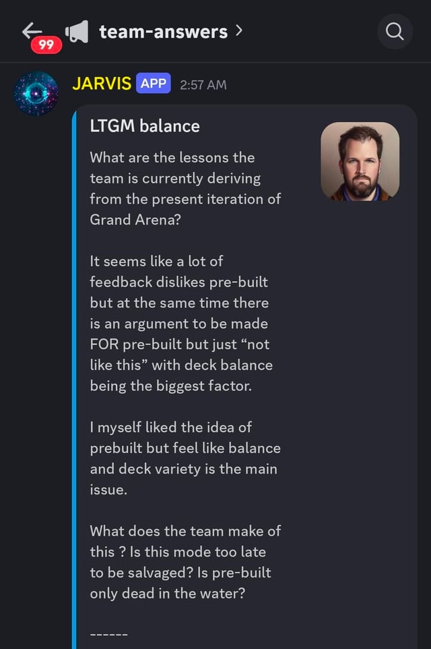Tap the red 99 unread badge

pyautogui.click(x=46, y=44)
